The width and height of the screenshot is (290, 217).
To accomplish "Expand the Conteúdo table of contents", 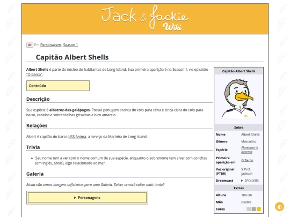I will pyautogui.click(x=58, y=86).
